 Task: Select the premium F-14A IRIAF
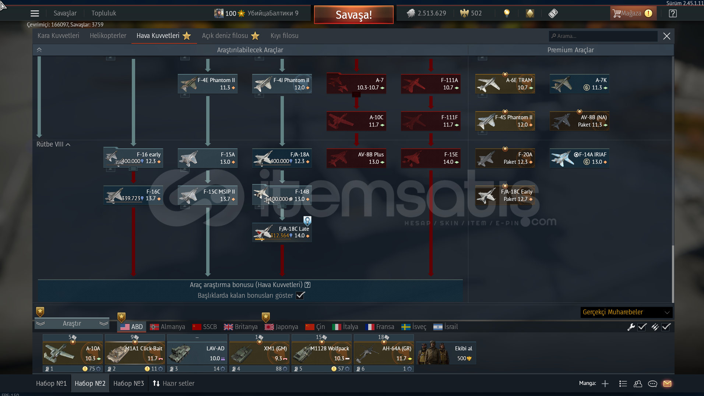click(x=580, y=158)
